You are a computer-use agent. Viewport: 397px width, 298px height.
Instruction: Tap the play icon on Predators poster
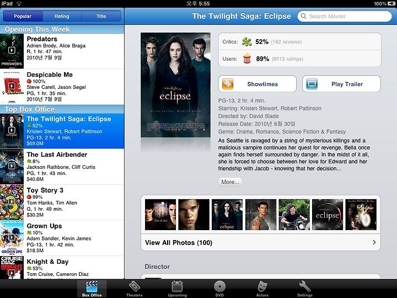12,50
